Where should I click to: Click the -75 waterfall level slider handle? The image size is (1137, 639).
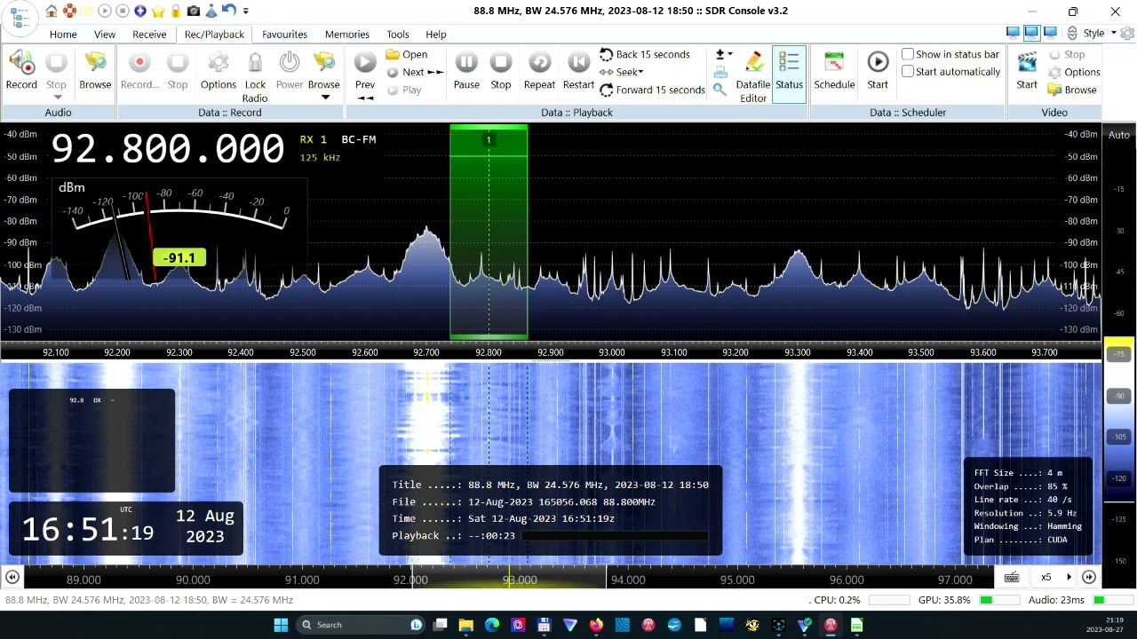click(x=1119, y=353)
